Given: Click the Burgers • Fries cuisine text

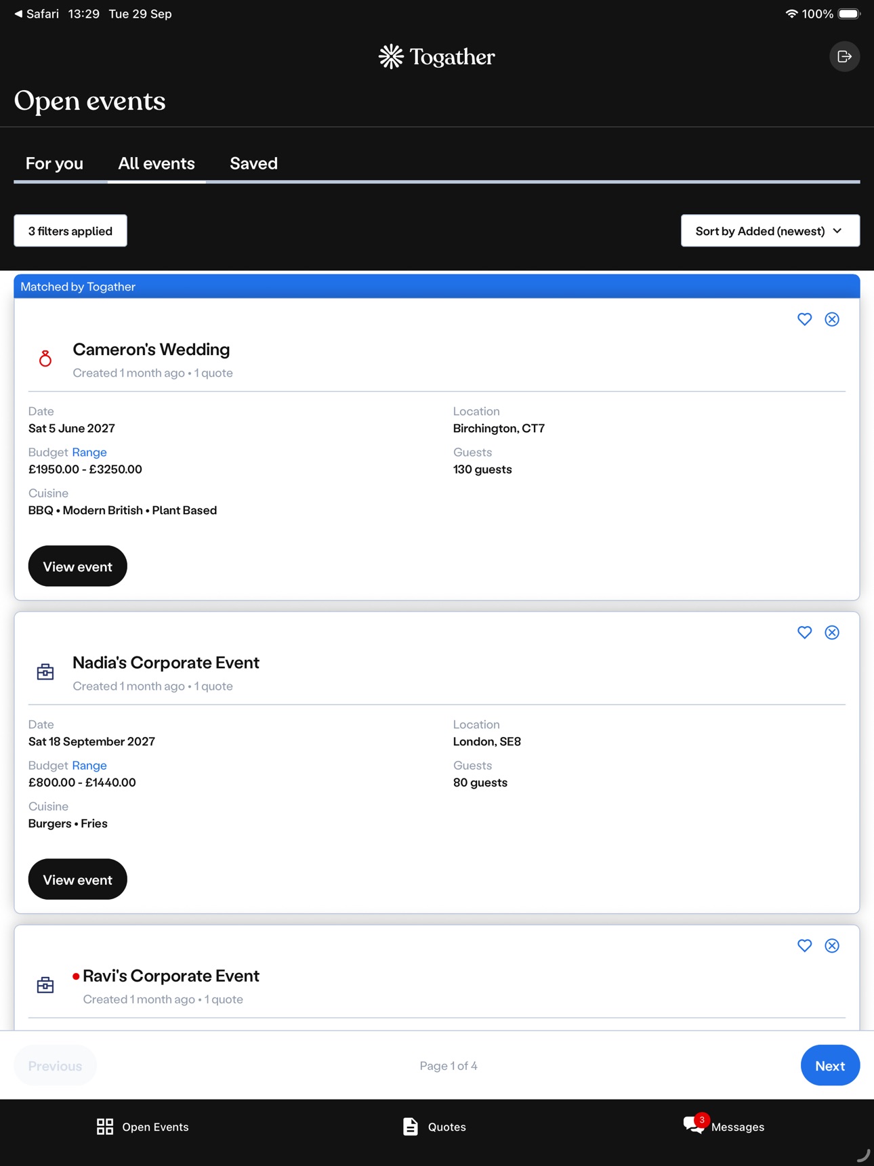Looking at the screenshot, I should coord(68,823).
